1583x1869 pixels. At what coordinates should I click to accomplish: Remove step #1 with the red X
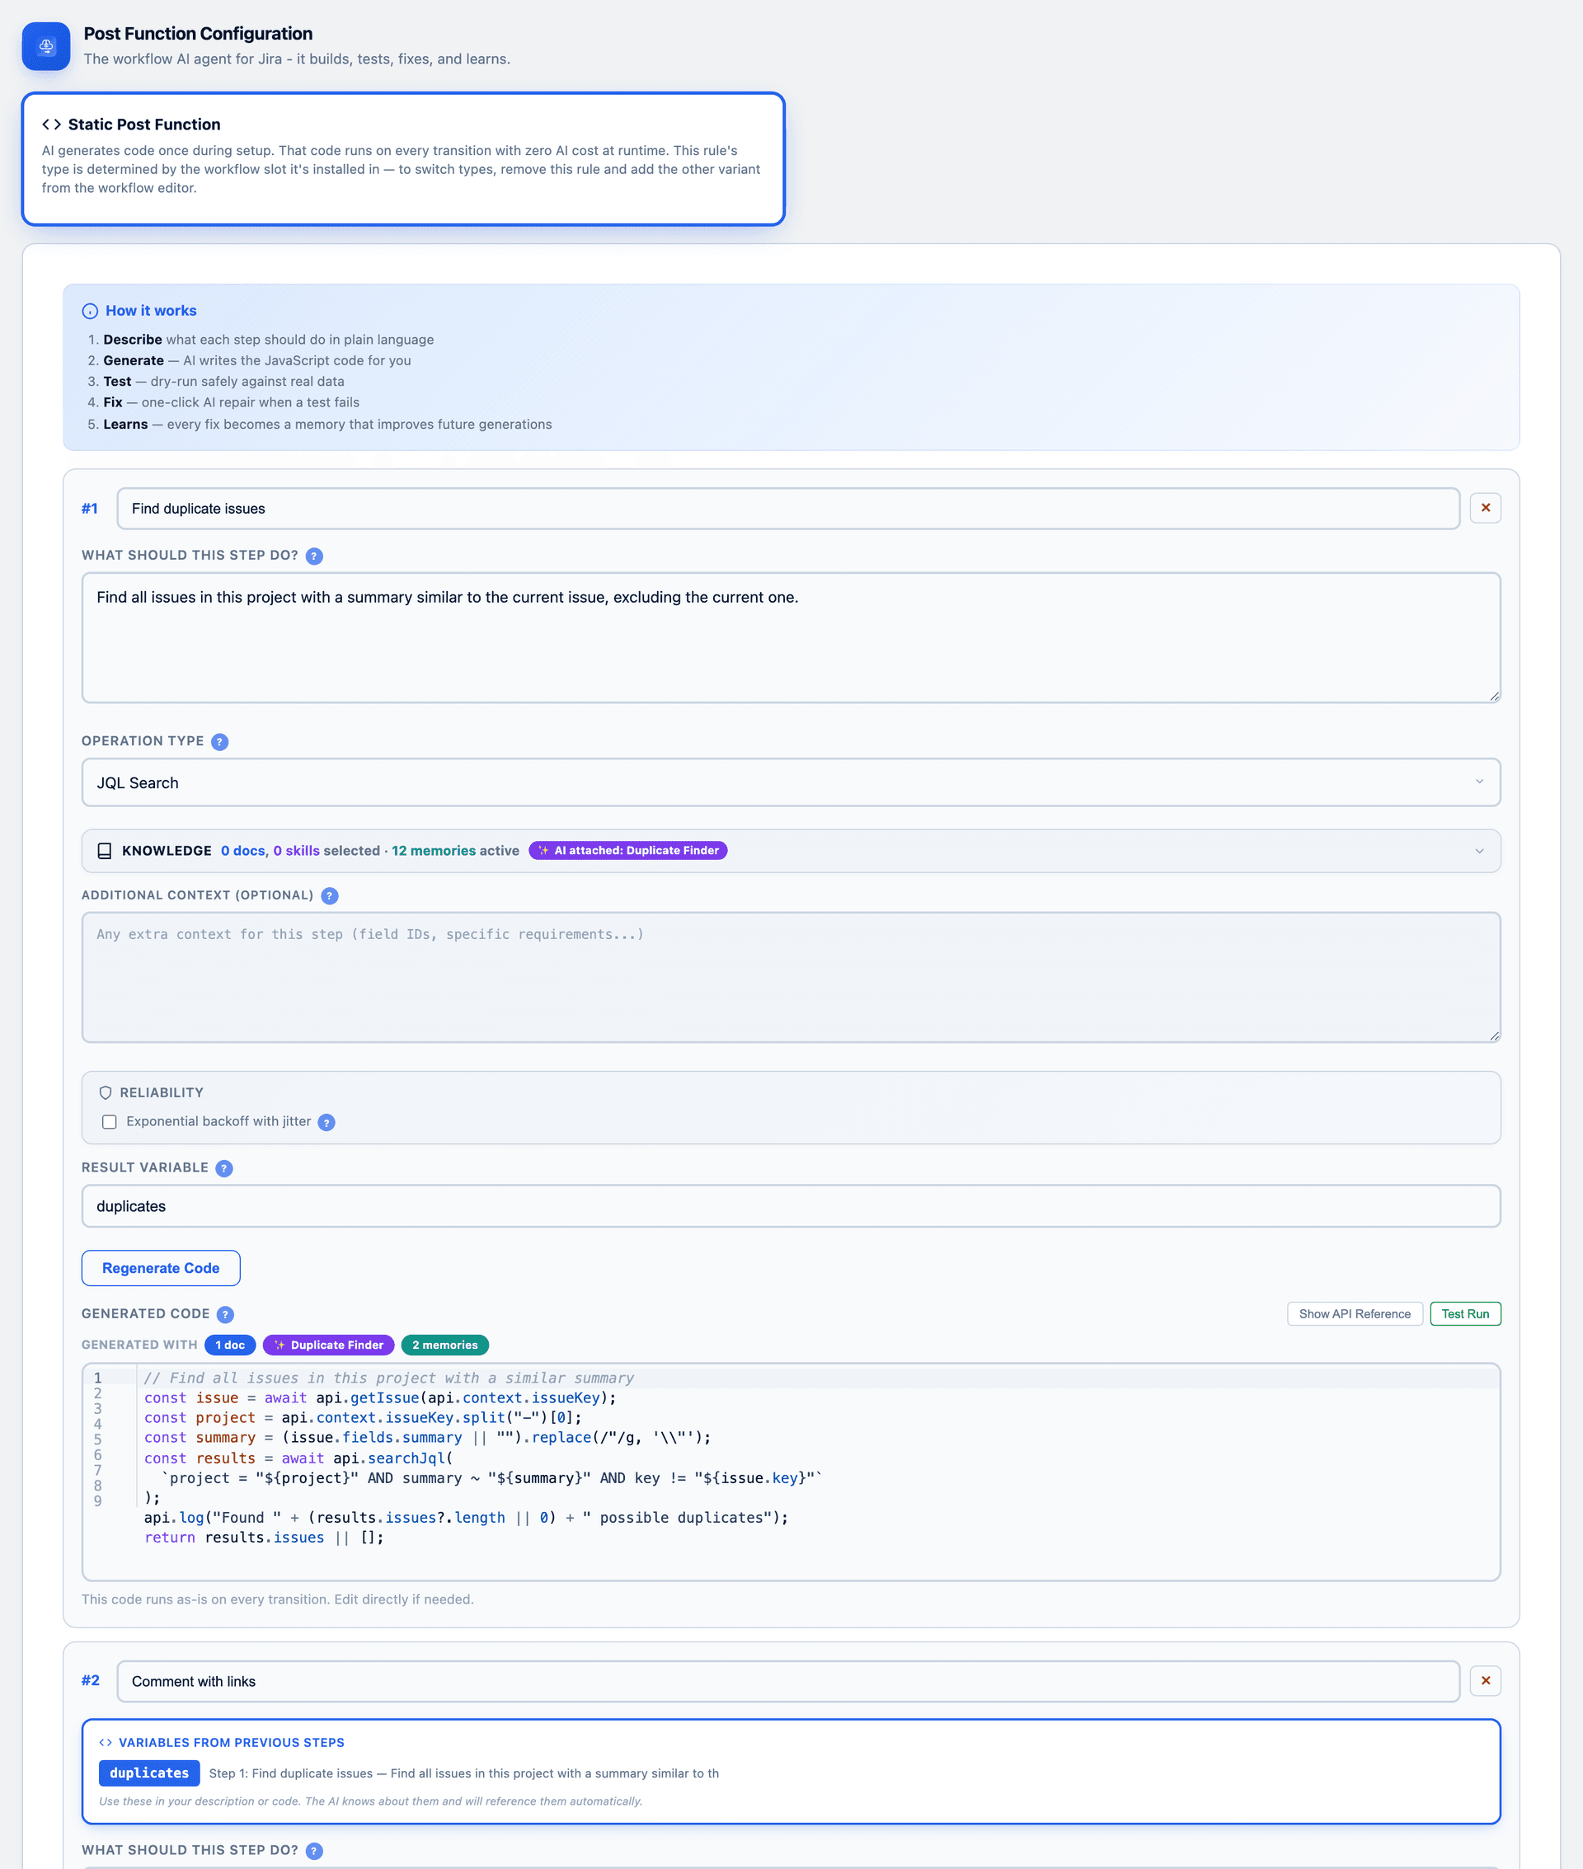click(x=1485, y=508)
